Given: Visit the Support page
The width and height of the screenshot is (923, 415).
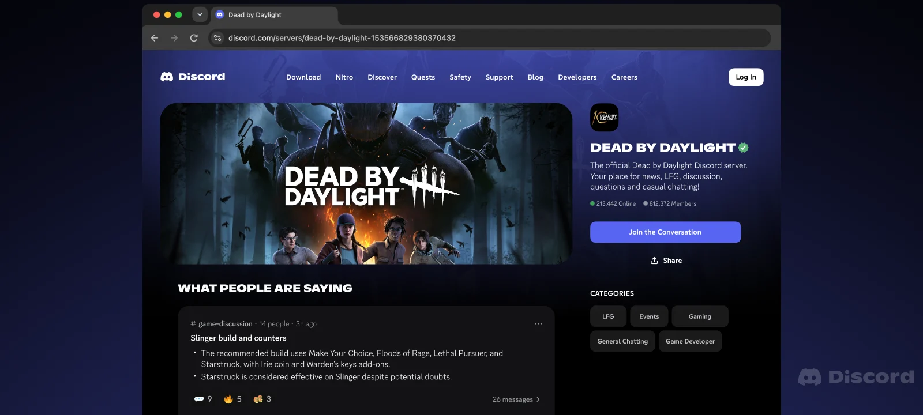Looking at the screenshot, I should coord(499,77).
